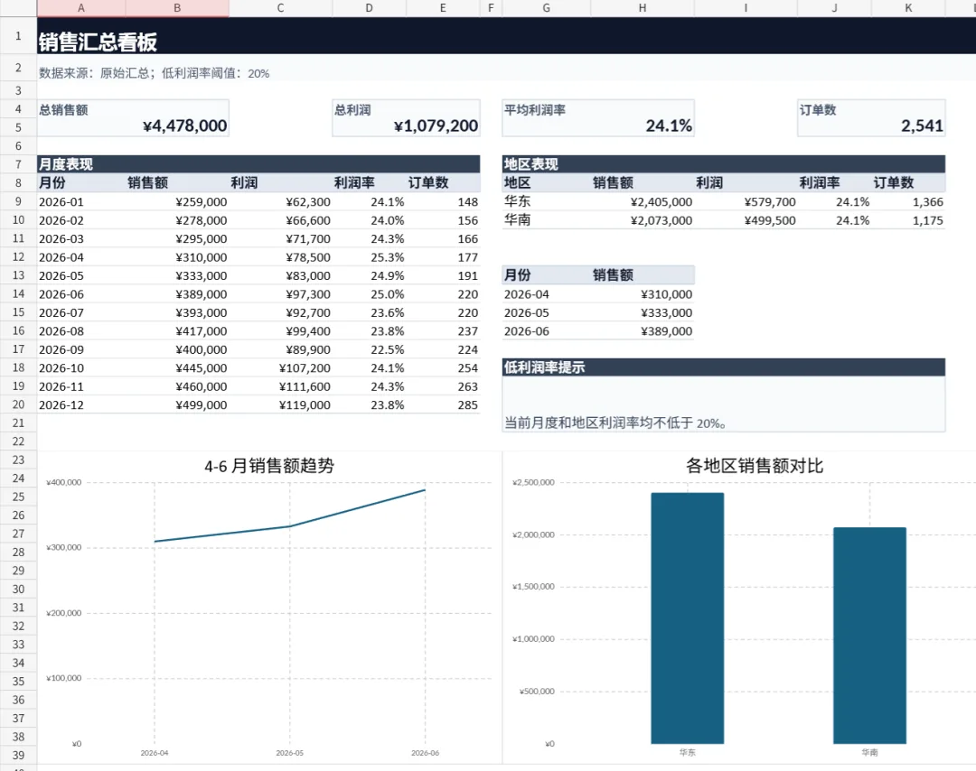Select column C header
The width and height of the screenshot is (976, 771).
point(281,8)
